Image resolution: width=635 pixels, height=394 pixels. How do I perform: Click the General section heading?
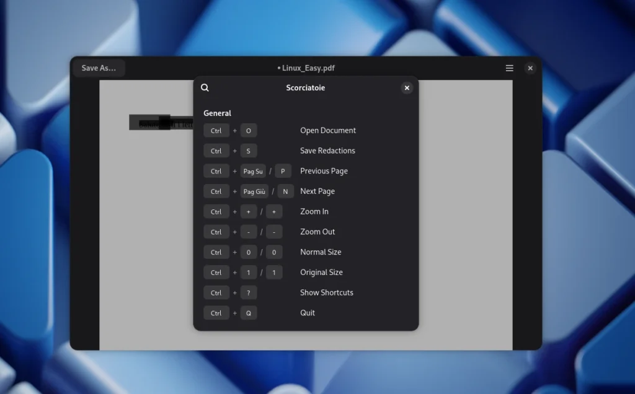[217, 113]
